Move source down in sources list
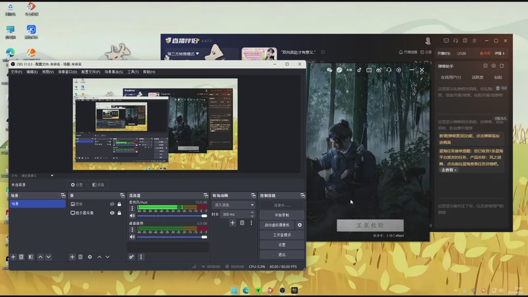Screen dimensions: 528x297 [108, 257]
